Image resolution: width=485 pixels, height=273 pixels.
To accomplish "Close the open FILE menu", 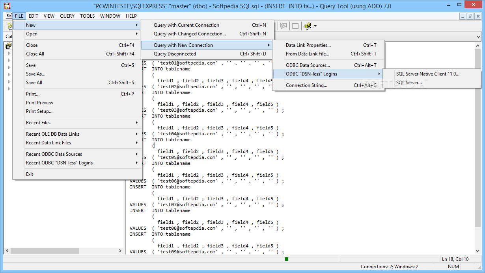I will click(x=19, y=16).
